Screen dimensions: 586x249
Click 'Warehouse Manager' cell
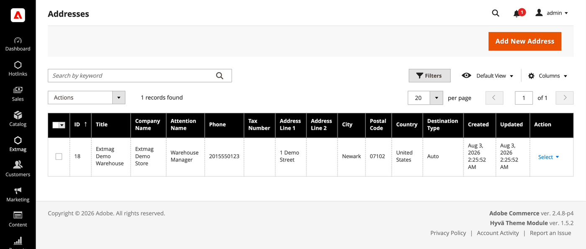(x=185, y=156)
